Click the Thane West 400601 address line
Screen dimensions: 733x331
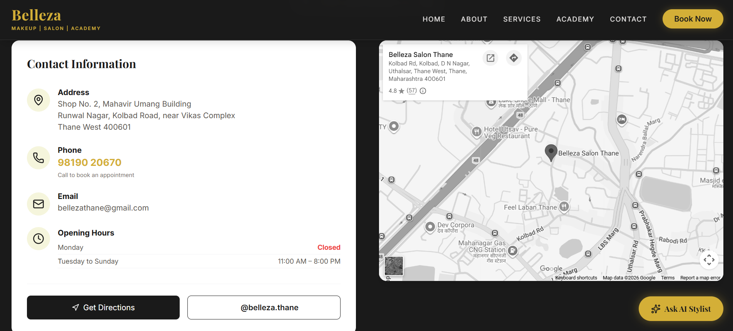pyautogui.click(x=94, y=127)
